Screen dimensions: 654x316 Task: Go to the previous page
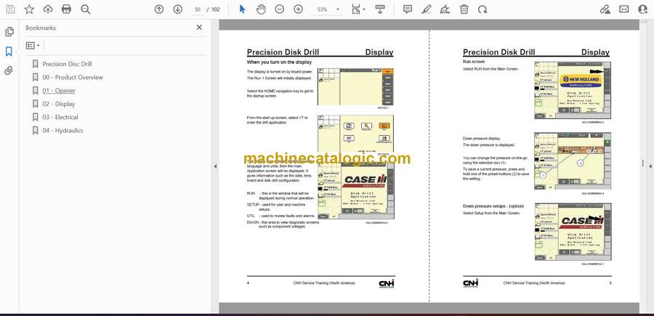point(159,9)
